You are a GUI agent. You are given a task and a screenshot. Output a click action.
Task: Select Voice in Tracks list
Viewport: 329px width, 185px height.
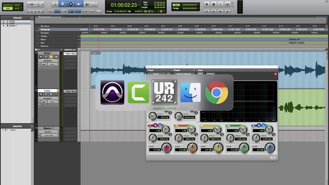pyautogui.click(x=12, y=23)
